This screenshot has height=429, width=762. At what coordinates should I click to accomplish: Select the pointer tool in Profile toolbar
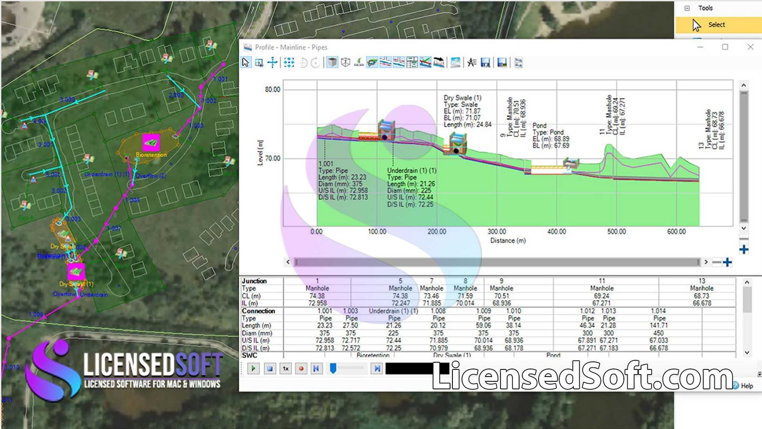(246, 62)
